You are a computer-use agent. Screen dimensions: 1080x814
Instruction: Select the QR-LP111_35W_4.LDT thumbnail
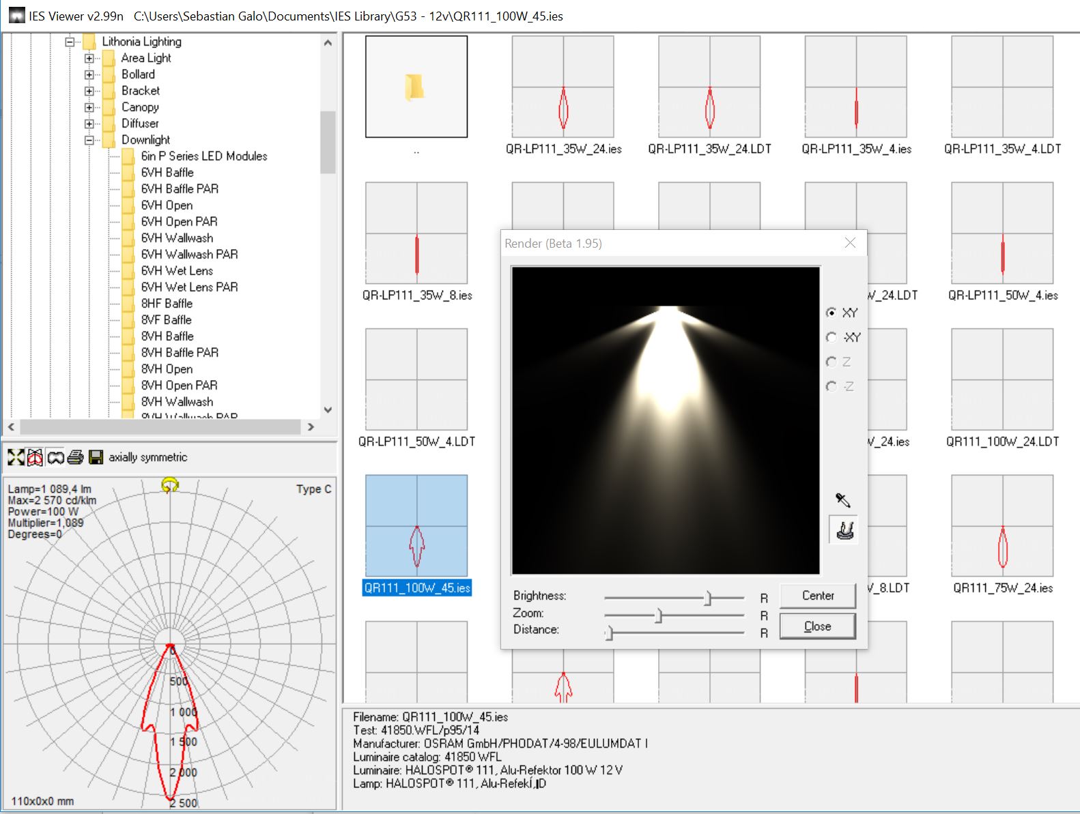click(1002, 87)
